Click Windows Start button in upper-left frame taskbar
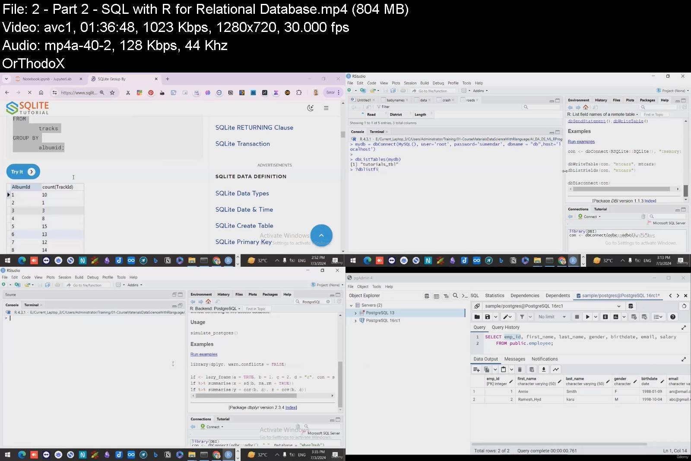The width and height of the screenshot is (691, 461). click(7, 260)
